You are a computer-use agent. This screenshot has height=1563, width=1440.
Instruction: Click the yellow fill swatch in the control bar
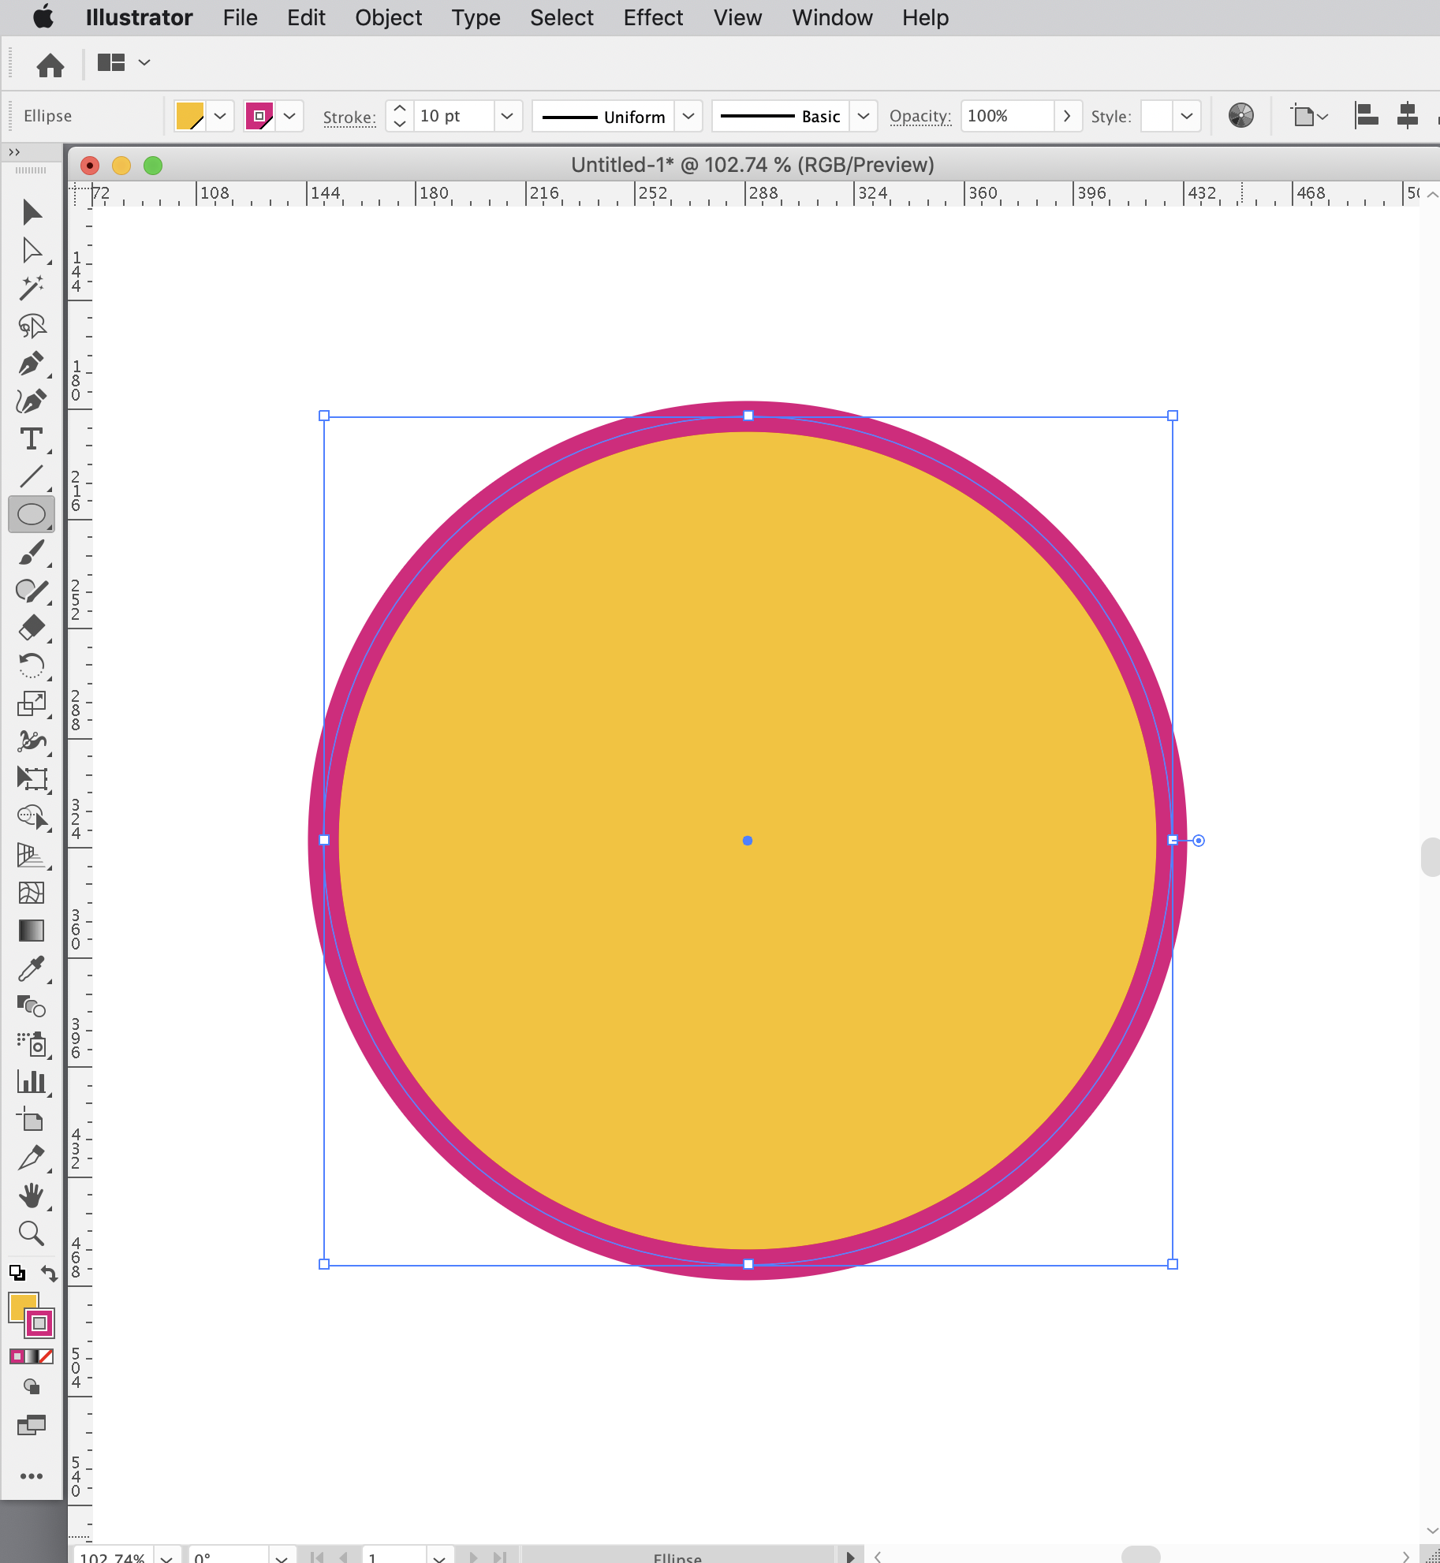click(x=189, y=116)
